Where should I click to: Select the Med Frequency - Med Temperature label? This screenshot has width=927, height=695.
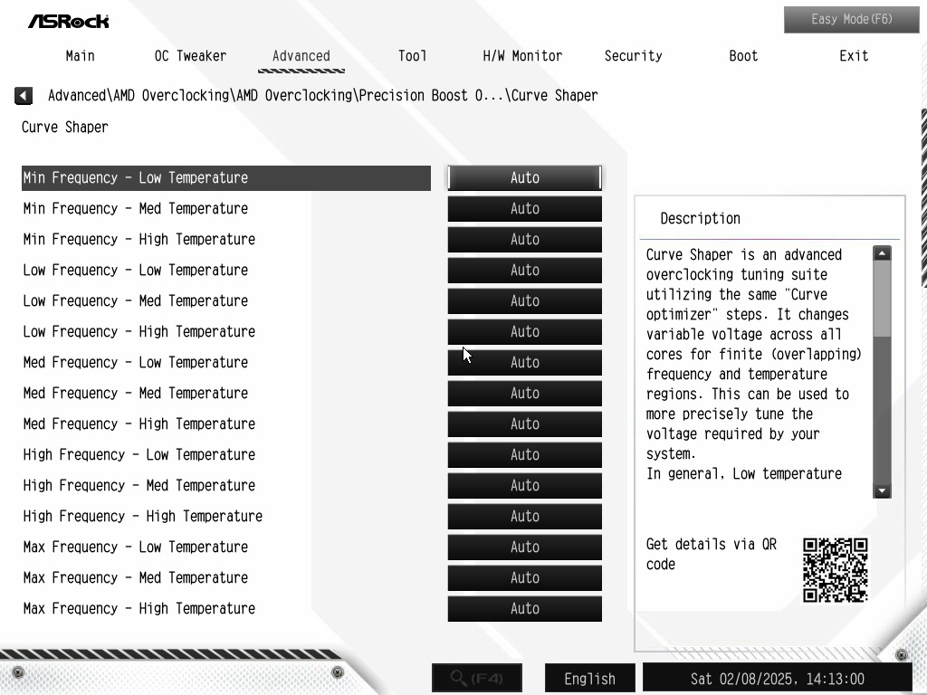[136, 393]
